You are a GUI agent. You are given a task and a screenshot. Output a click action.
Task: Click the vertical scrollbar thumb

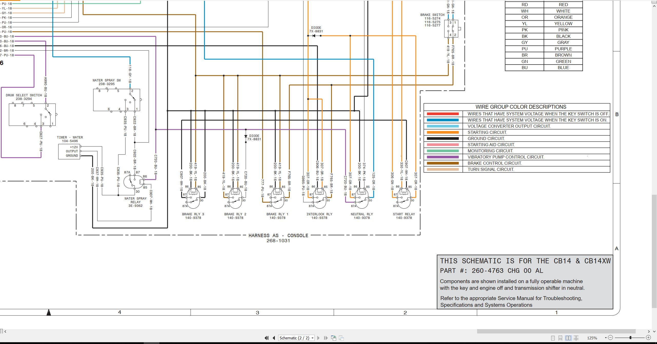coord(654,251)
